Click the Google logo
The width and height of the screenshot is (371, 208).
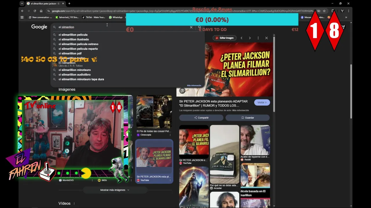click(39, 27)
